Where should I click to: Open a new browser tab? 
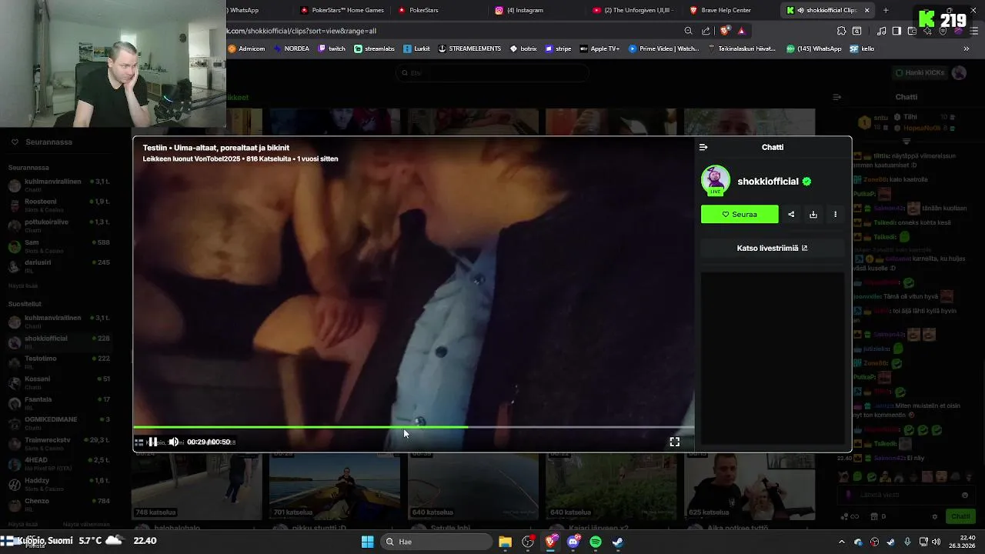[886, 10]
